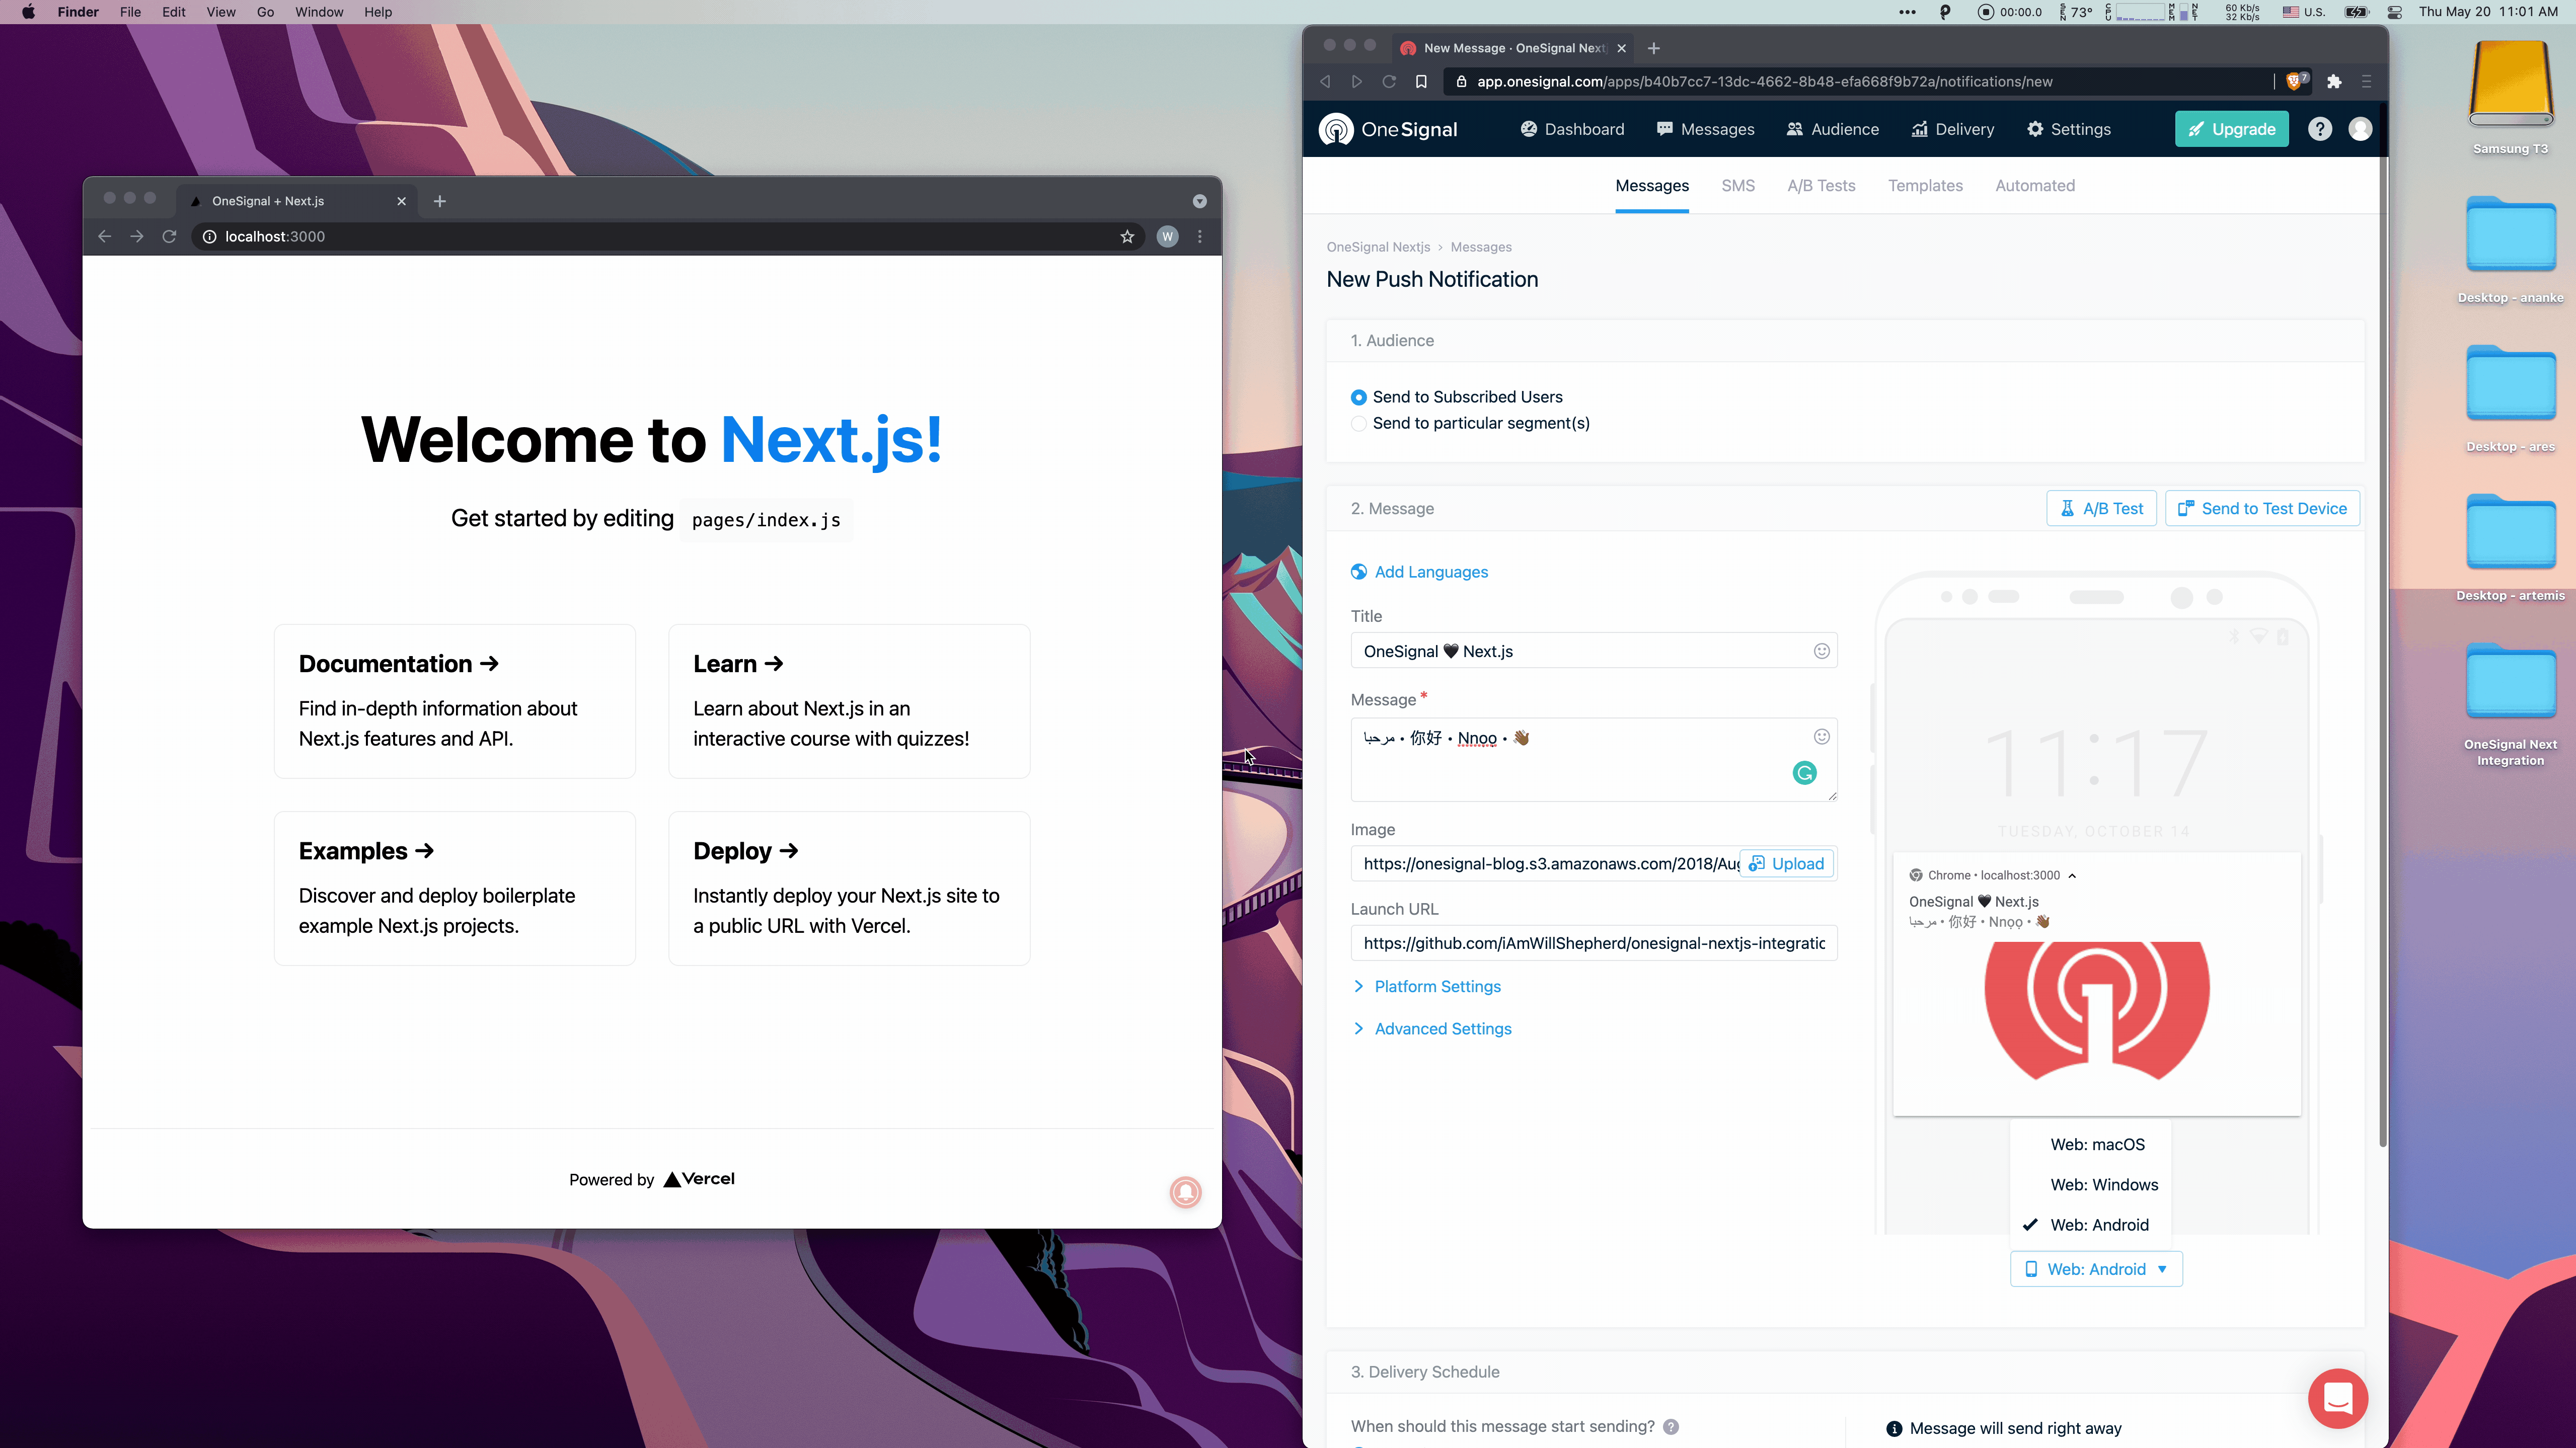Switch to the SMS tab
The height and width of the screenshot is (1448, 2576).
[1738, 186]
